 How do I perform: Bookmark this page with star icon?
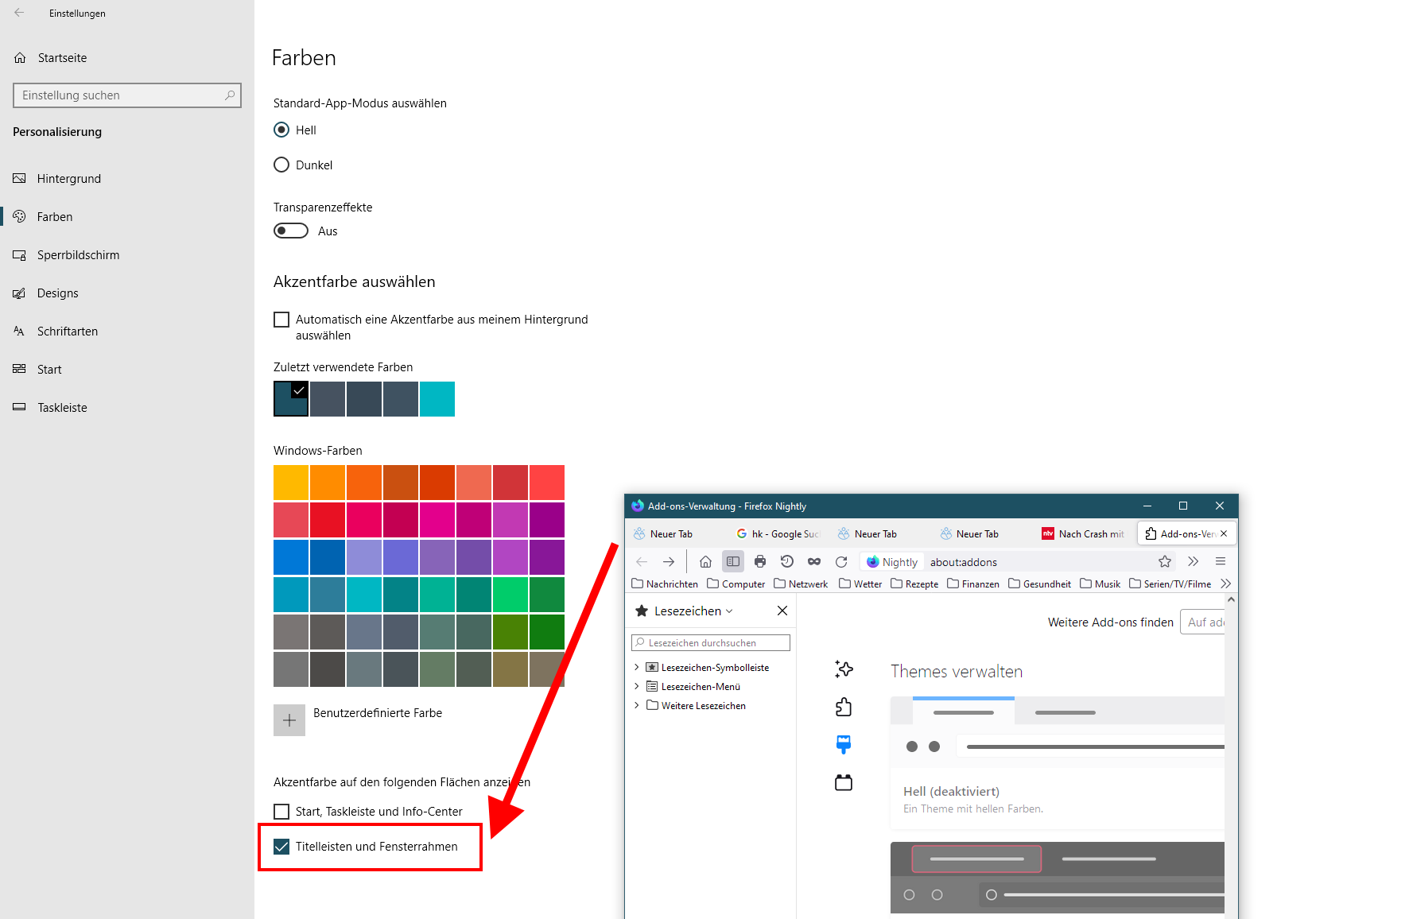click(x=1165, y=562)
